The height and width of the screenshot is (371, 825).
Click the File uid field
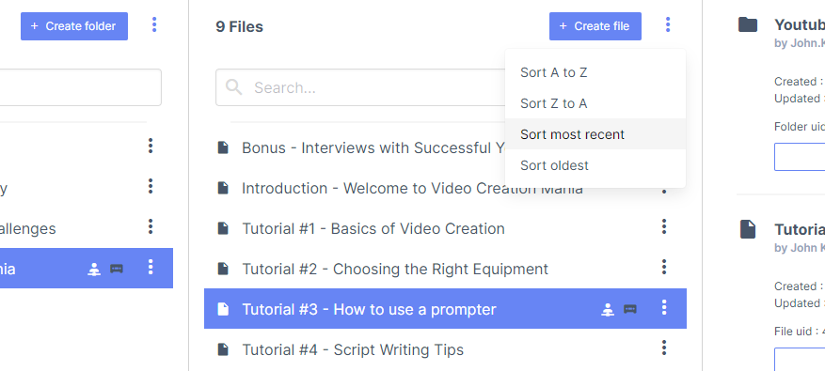point(800,360)
